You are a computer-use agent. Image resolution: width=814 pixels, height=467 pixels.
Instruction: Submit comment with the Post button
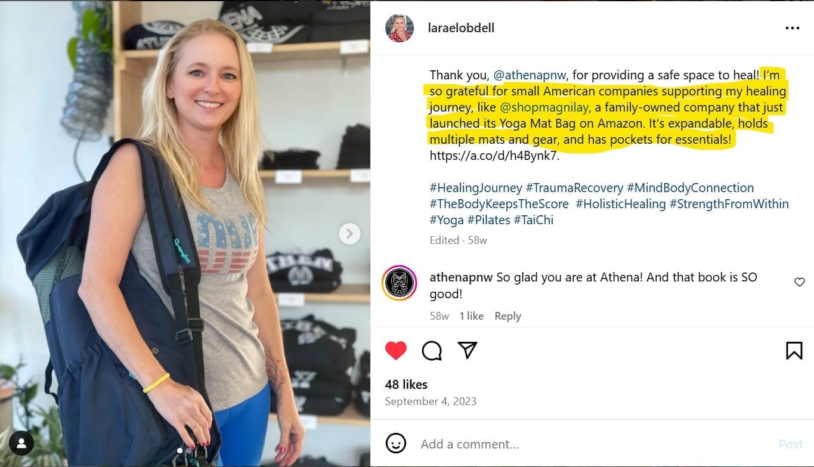point(791,444)
